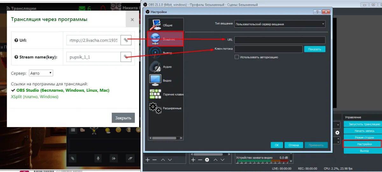Click the Показать button for stream key

click(315, 49)
